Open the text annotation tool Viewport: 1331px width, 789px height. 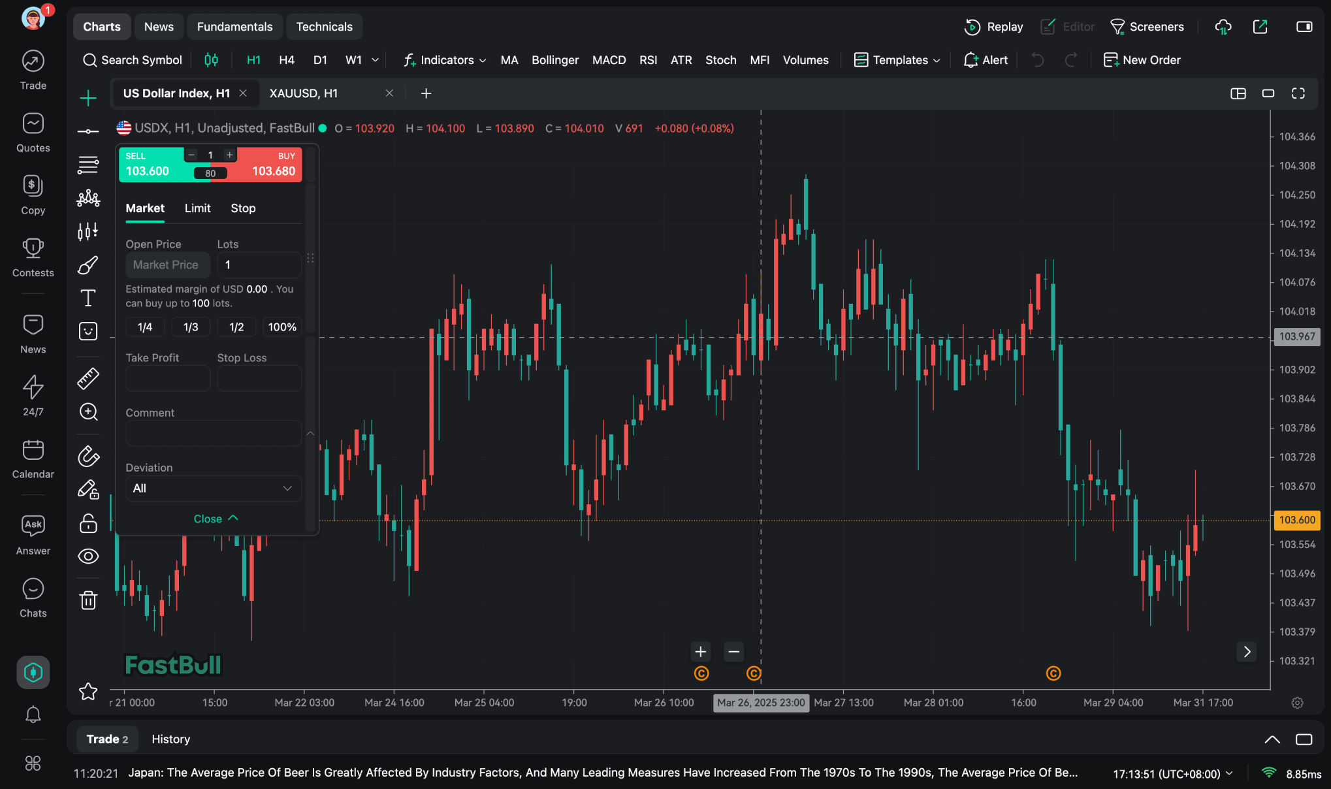point(88,298)
